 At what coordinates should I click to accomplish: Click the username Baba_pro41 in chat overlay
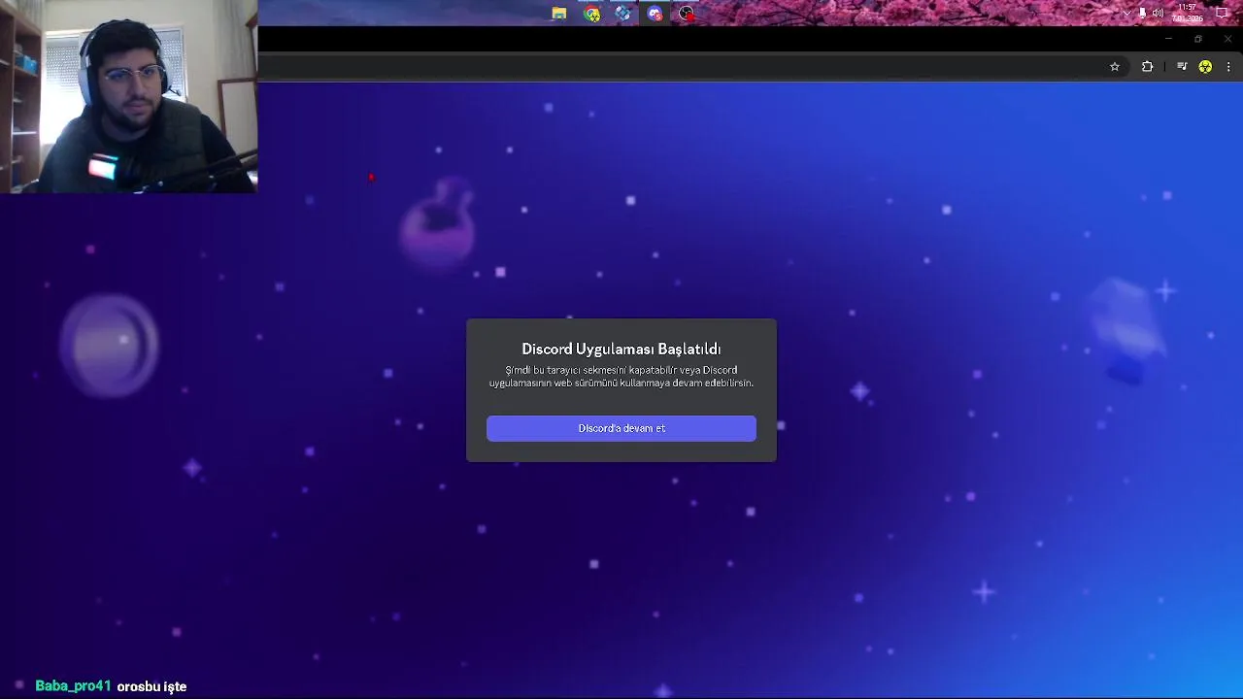73,685
